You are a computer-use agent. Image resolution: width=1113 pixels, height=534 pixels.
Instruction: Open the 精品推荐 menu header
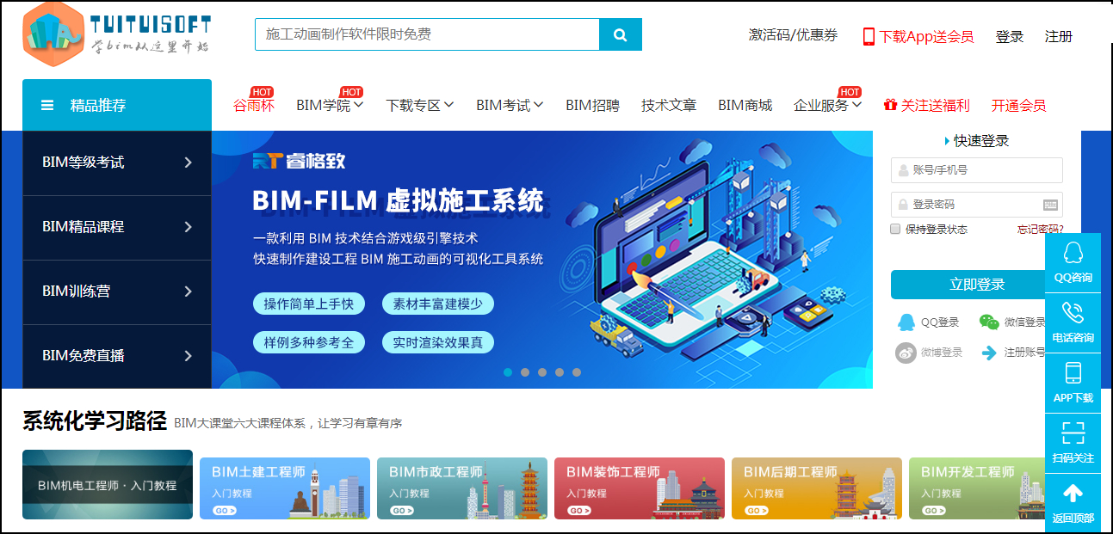pos(117,105)
